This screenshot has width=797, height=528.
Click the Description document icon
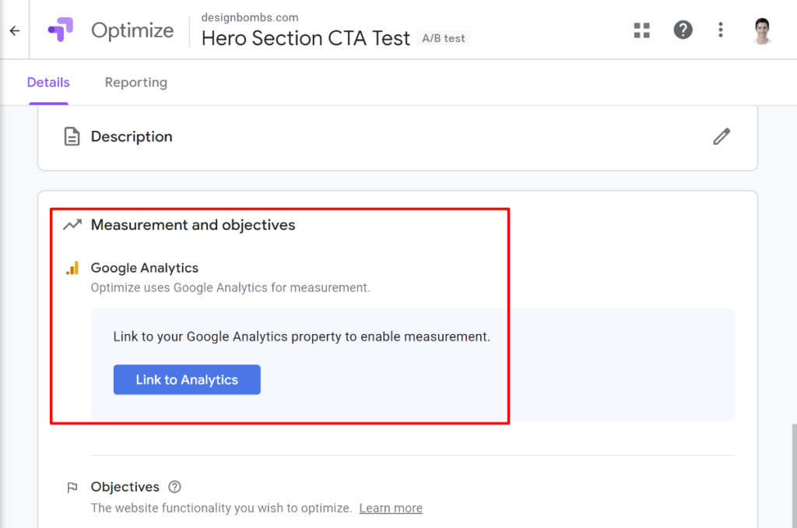click(x=72, y=137)
